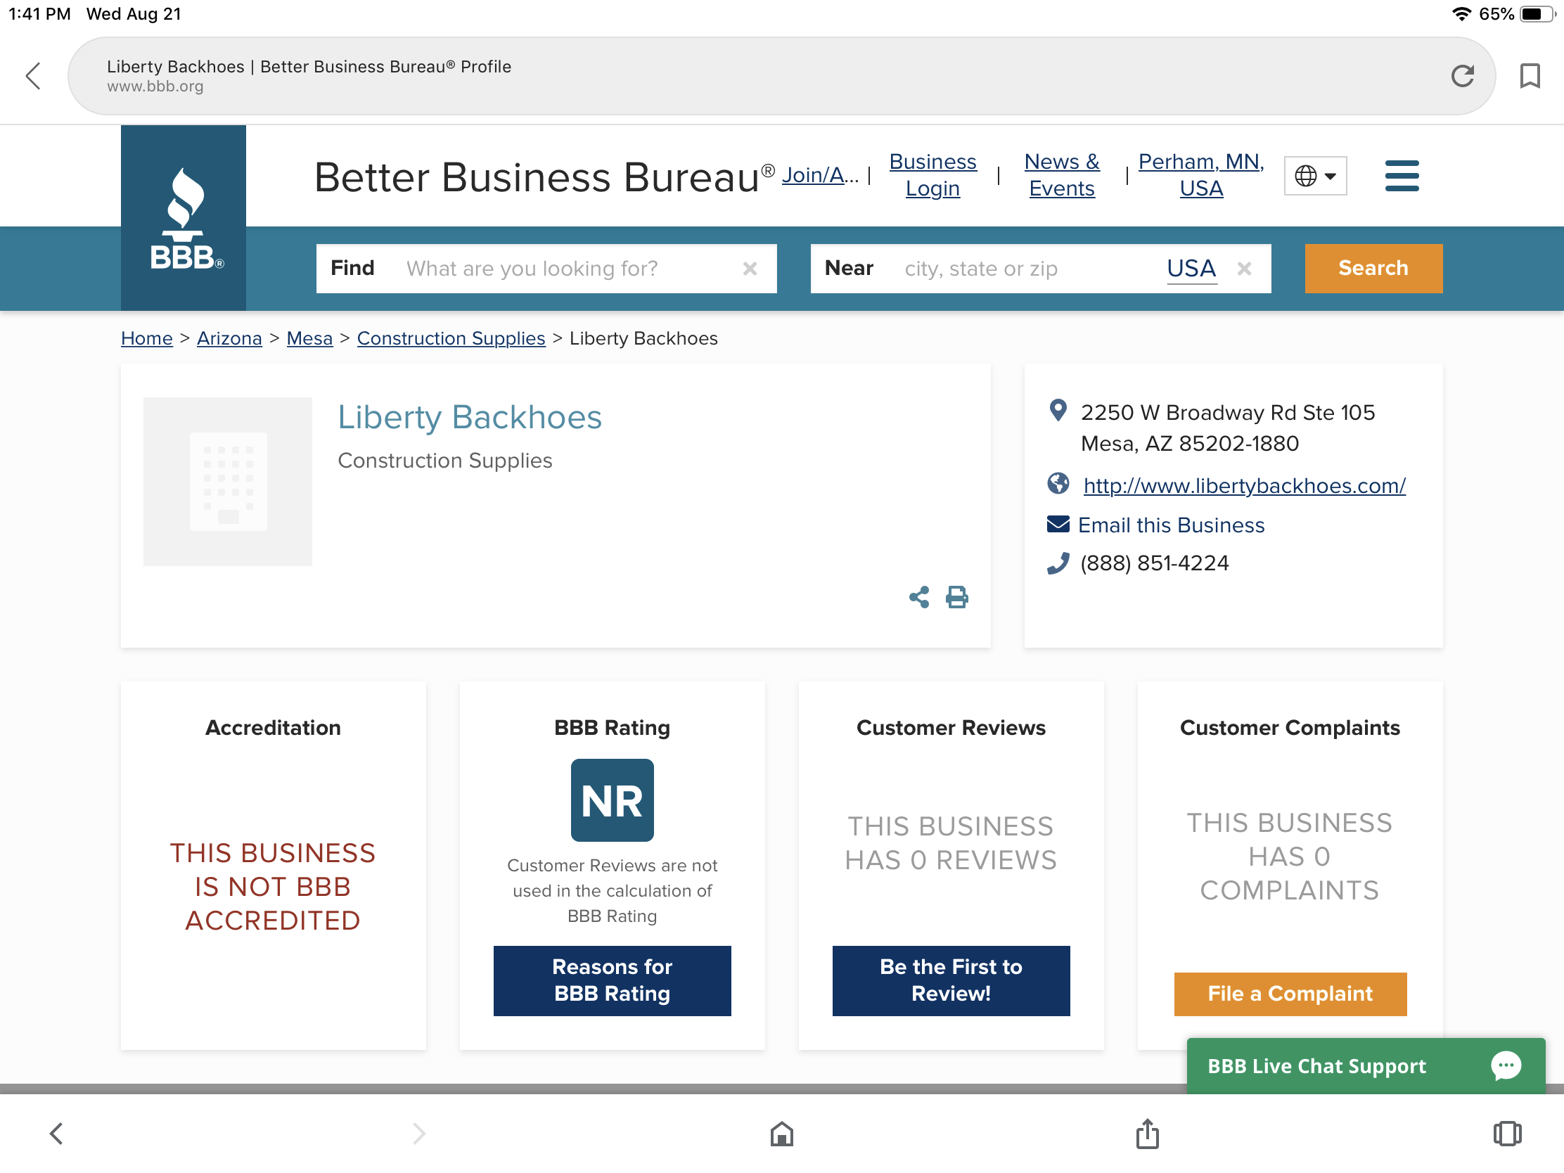
Task: Click File a Complaint button
Action: point(1290,994)
